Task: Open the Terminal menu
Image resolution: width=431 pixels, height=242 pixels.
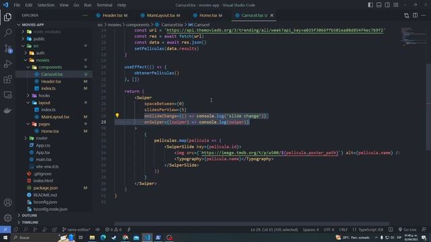Action: coord(104,5)
